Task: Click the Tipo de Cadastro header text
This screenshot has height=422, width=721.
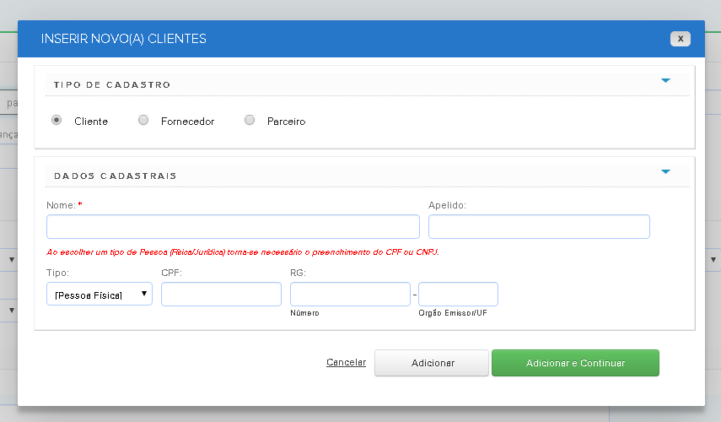Action: (112, 84)
